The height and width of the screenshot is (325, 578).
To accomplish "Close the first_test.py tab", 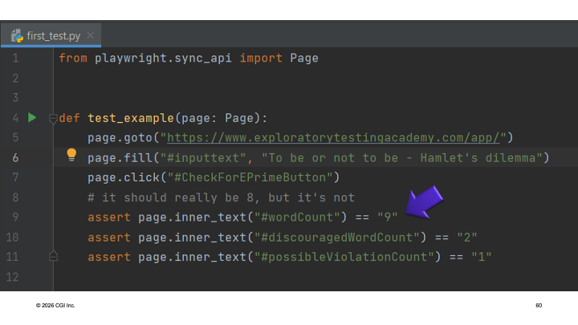I will tap(90, 35).
